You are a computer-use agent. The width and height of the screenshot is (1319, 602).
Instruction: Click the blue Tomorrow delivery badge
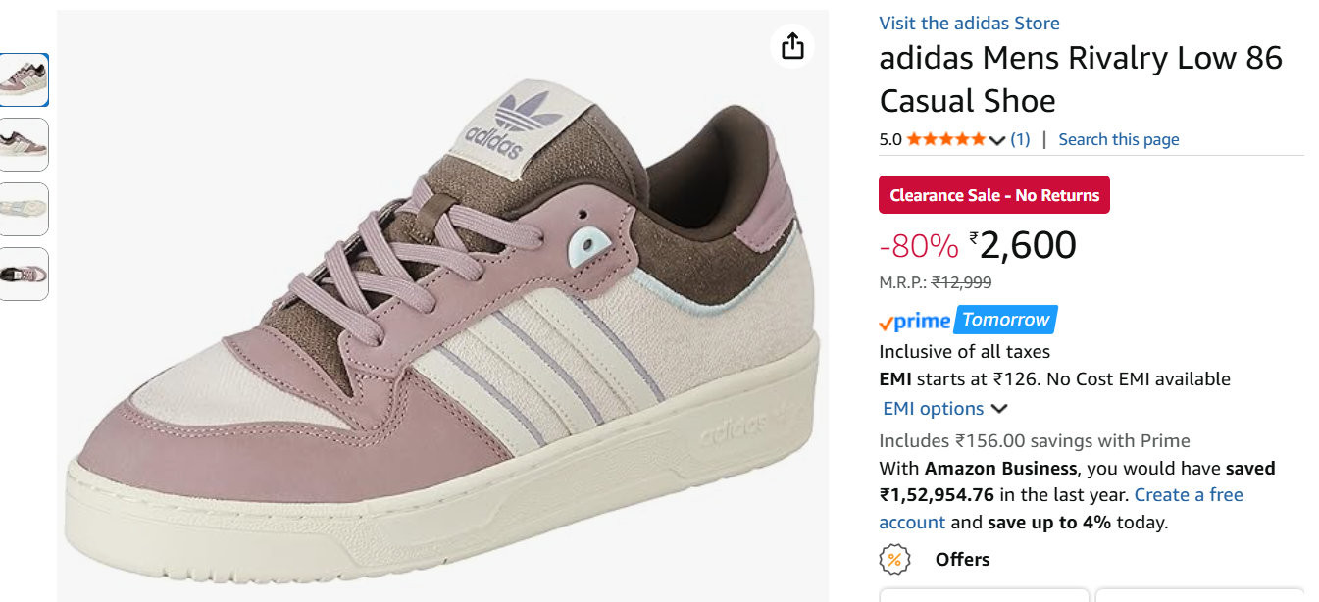1005,320
